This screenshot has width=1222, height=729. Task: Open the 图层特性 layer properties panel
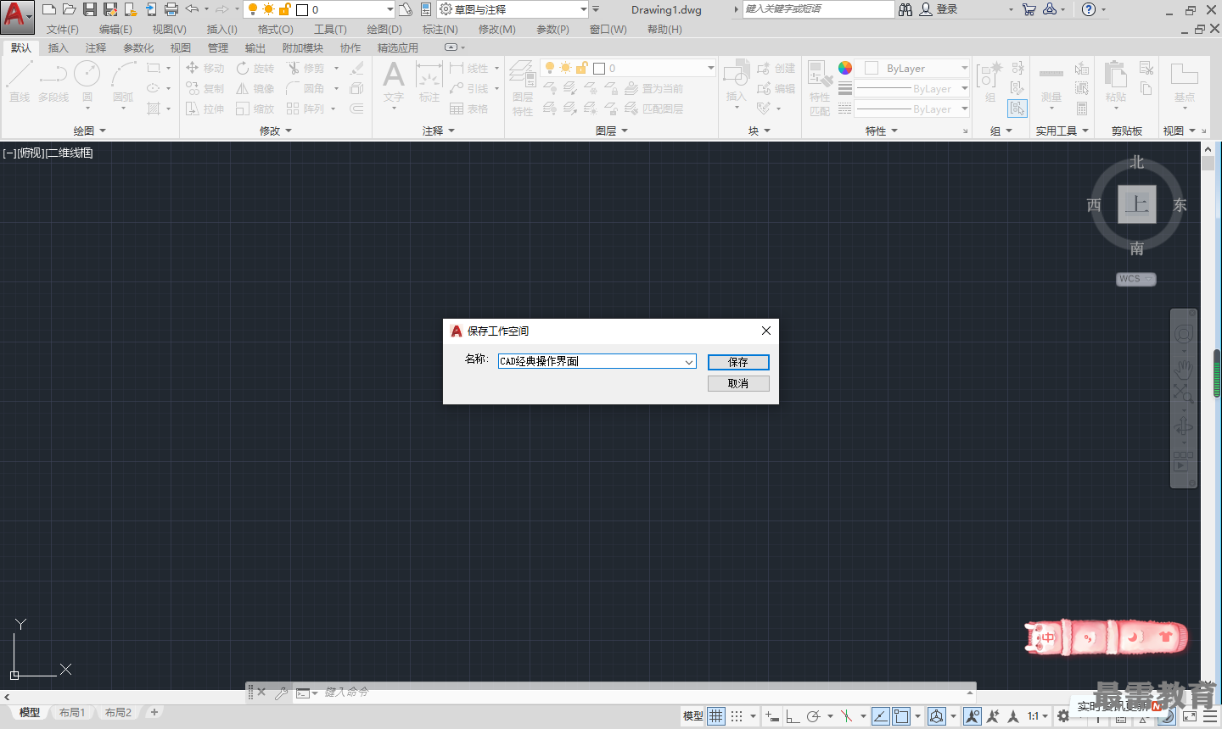[x=523, y=88]
